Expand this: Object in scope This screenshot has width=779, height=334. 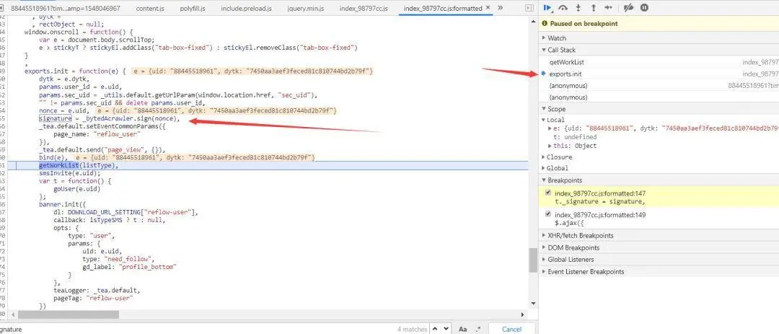point(550,146)
